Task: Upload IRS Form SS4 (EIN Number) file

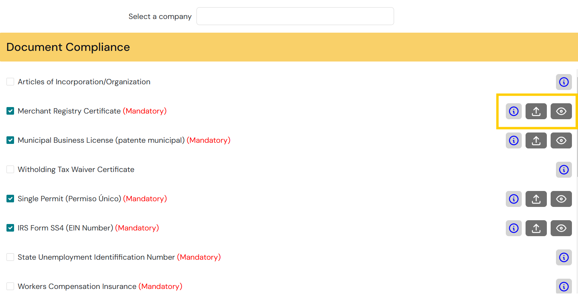Action: (x=536, y=228)
